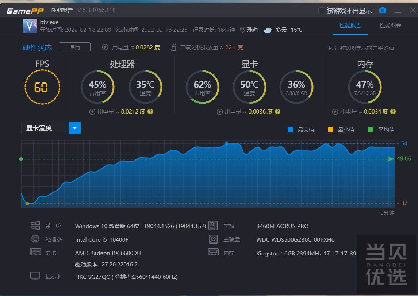Click the 36% VRAM 2.88/8 GB gauge
This screenshot has width=418, height=296.
pos(296,87)
